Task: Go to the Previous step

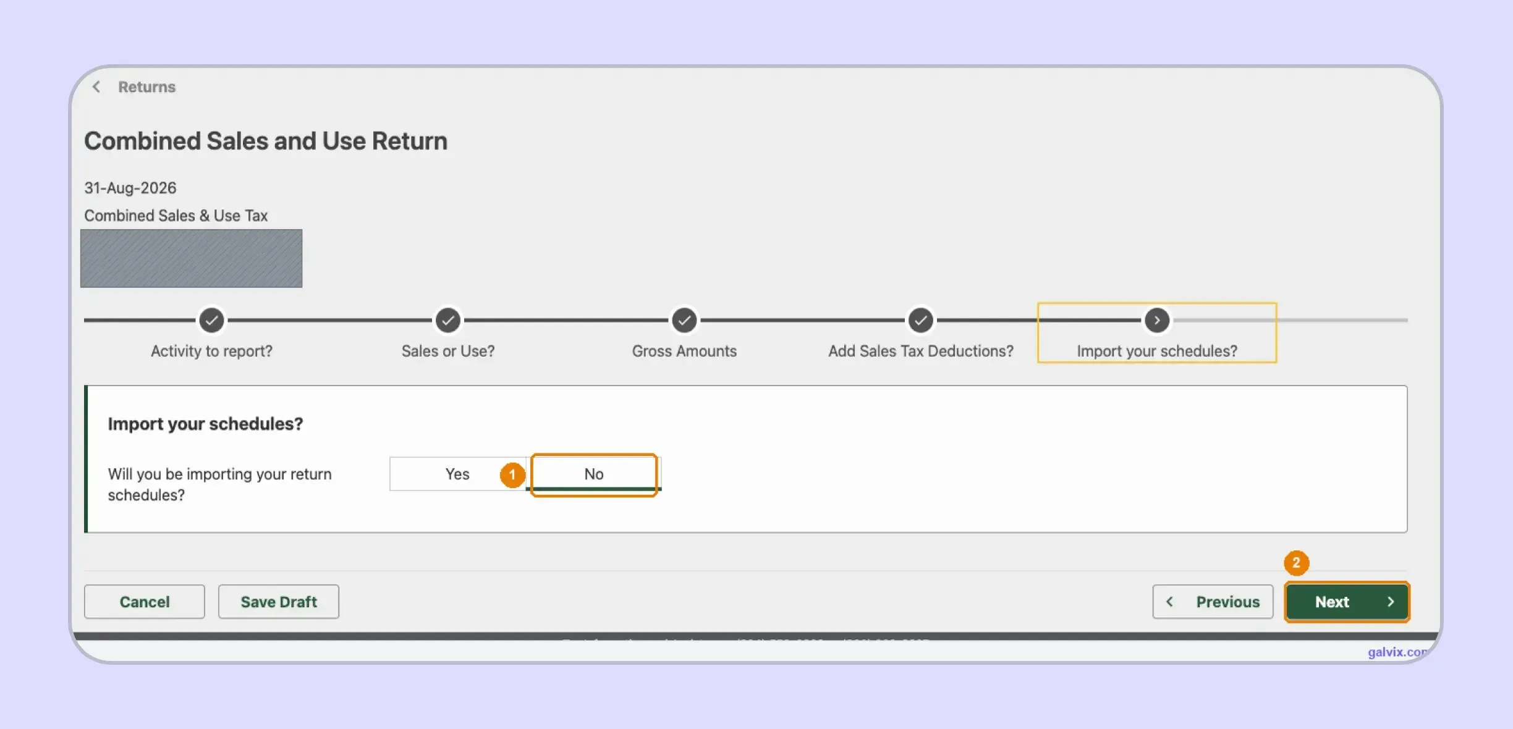Action: (1213, 602)
